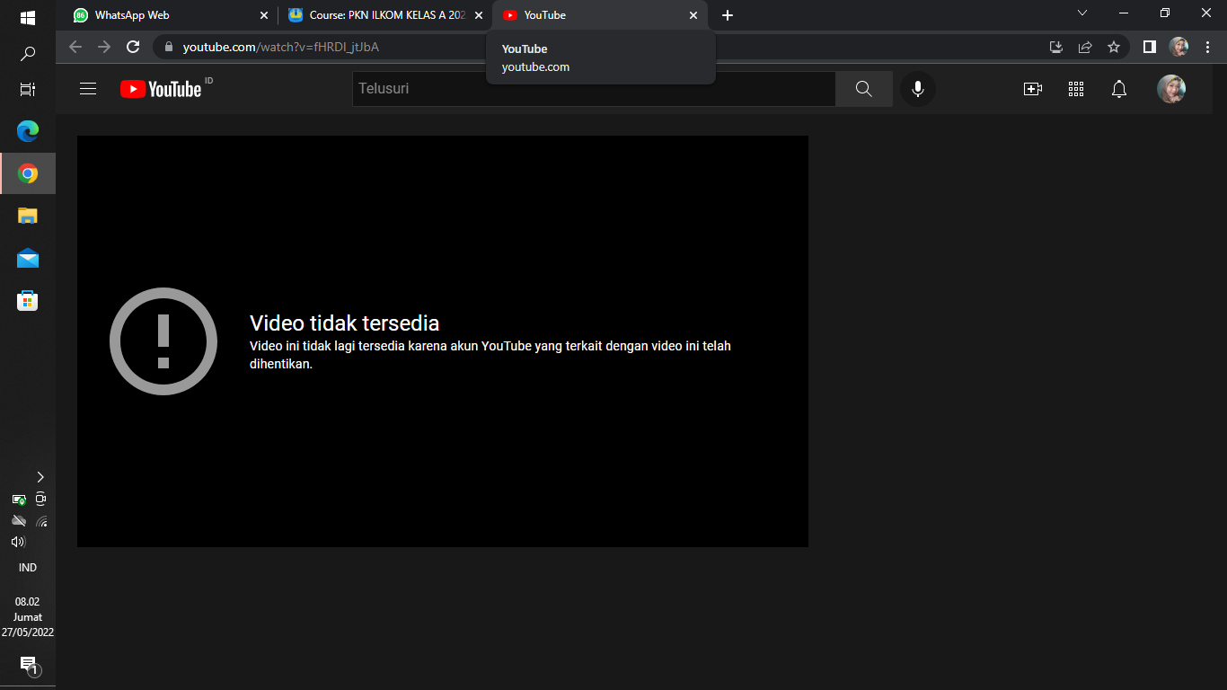Toggle the Chrome side panel

pyautogui.click(x=1149, y=47)
